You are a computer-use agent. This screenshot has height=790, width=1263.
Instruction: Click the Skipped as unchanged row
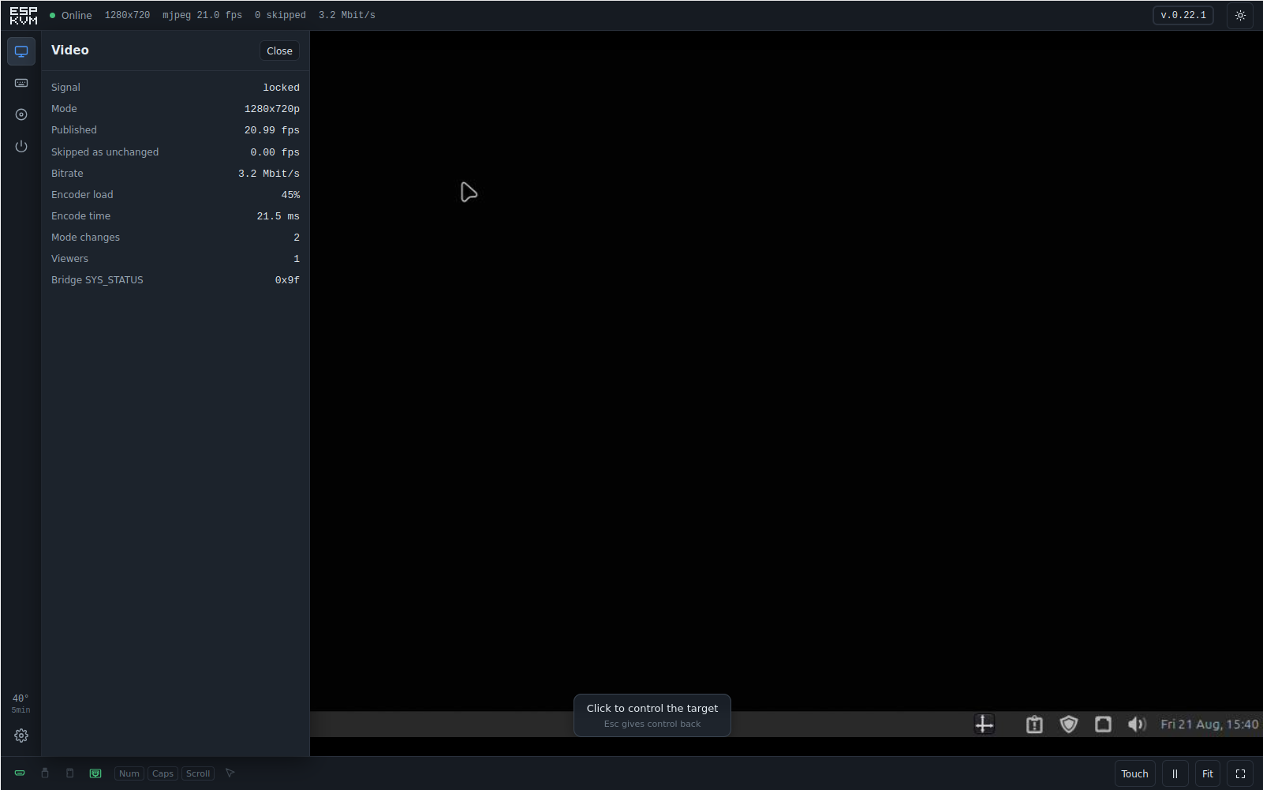(175, 152)
